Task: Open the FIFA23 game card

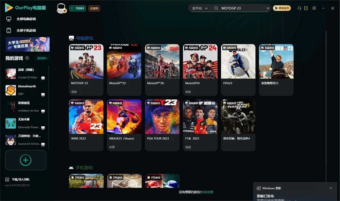Action: click(238, 70)
